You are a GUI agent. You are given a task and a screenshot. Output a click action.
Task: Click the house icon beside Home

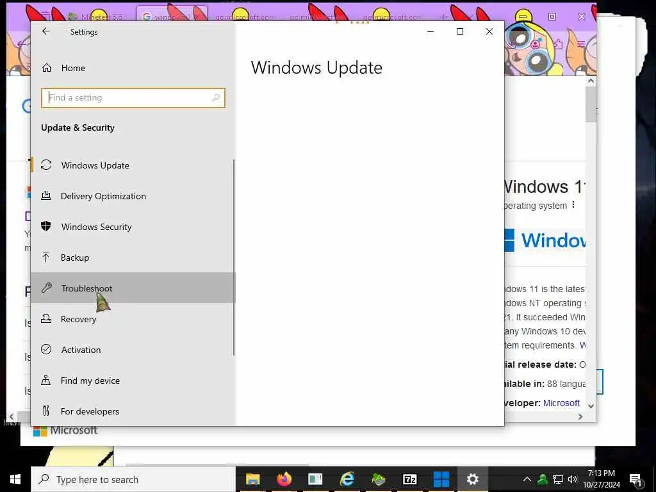pyautogui.click(x=46, y=68)
